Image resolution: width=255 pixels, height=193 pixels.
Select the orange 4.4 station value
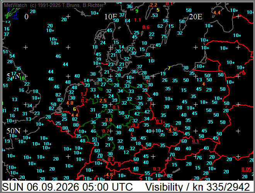coord(217,12)
